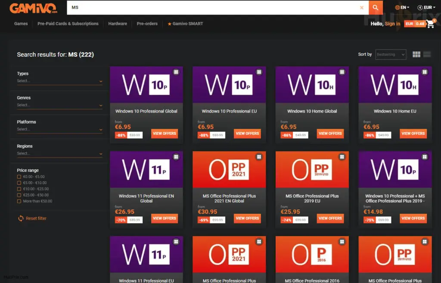Screen dimensions: 441x283
Task: Switch to grid view layout
Action: (x=416, y=55)
